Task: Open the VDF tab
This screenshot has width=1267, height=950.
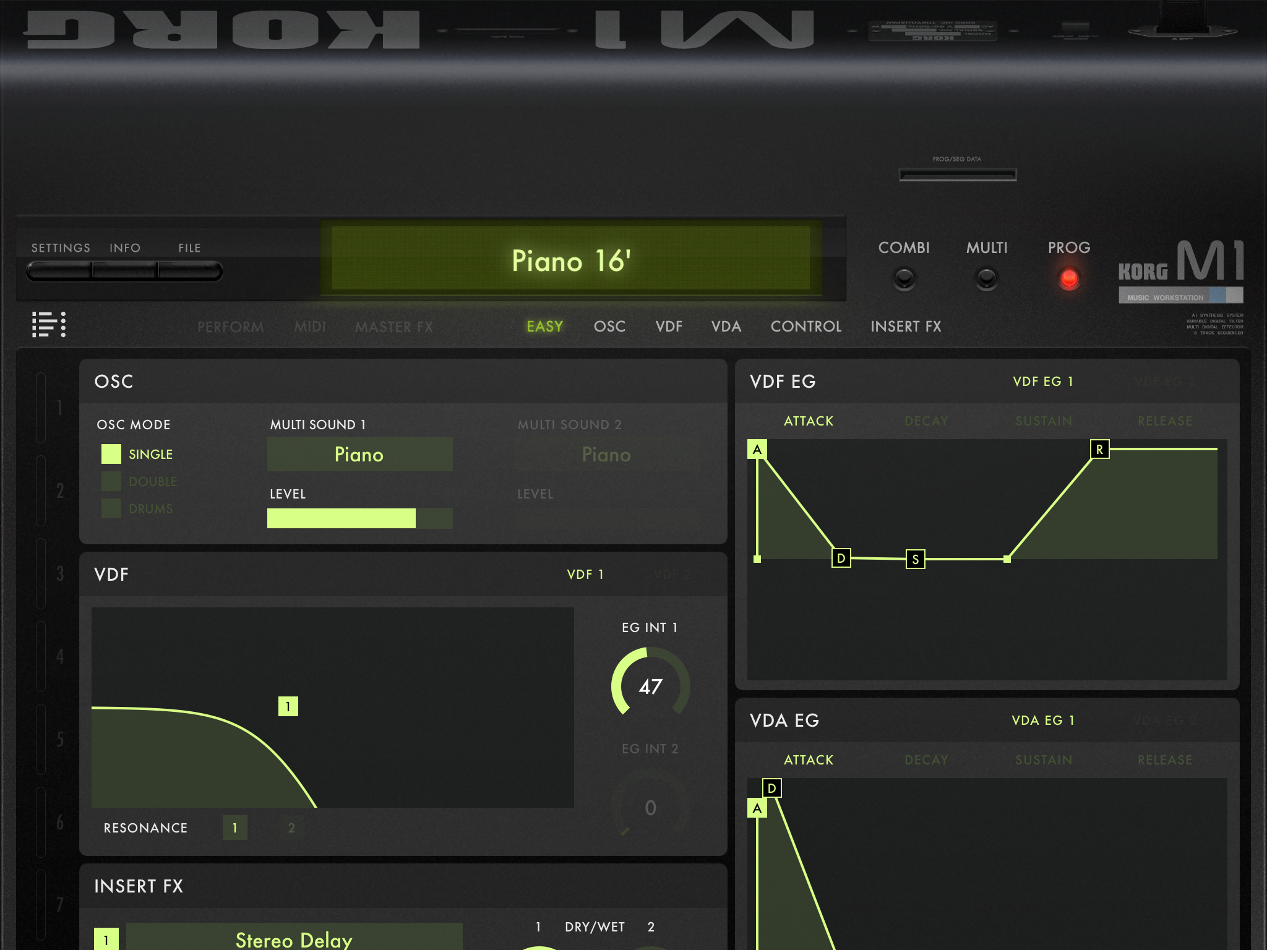Action: click(669, 327)
